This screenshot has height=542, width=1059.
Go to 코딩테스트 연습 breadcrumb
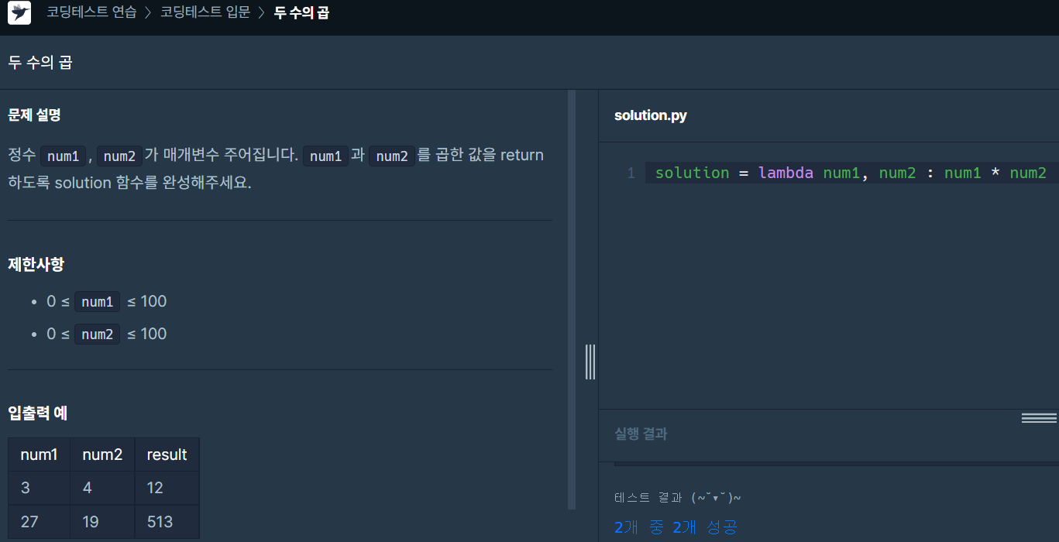[x=91, y=12]
